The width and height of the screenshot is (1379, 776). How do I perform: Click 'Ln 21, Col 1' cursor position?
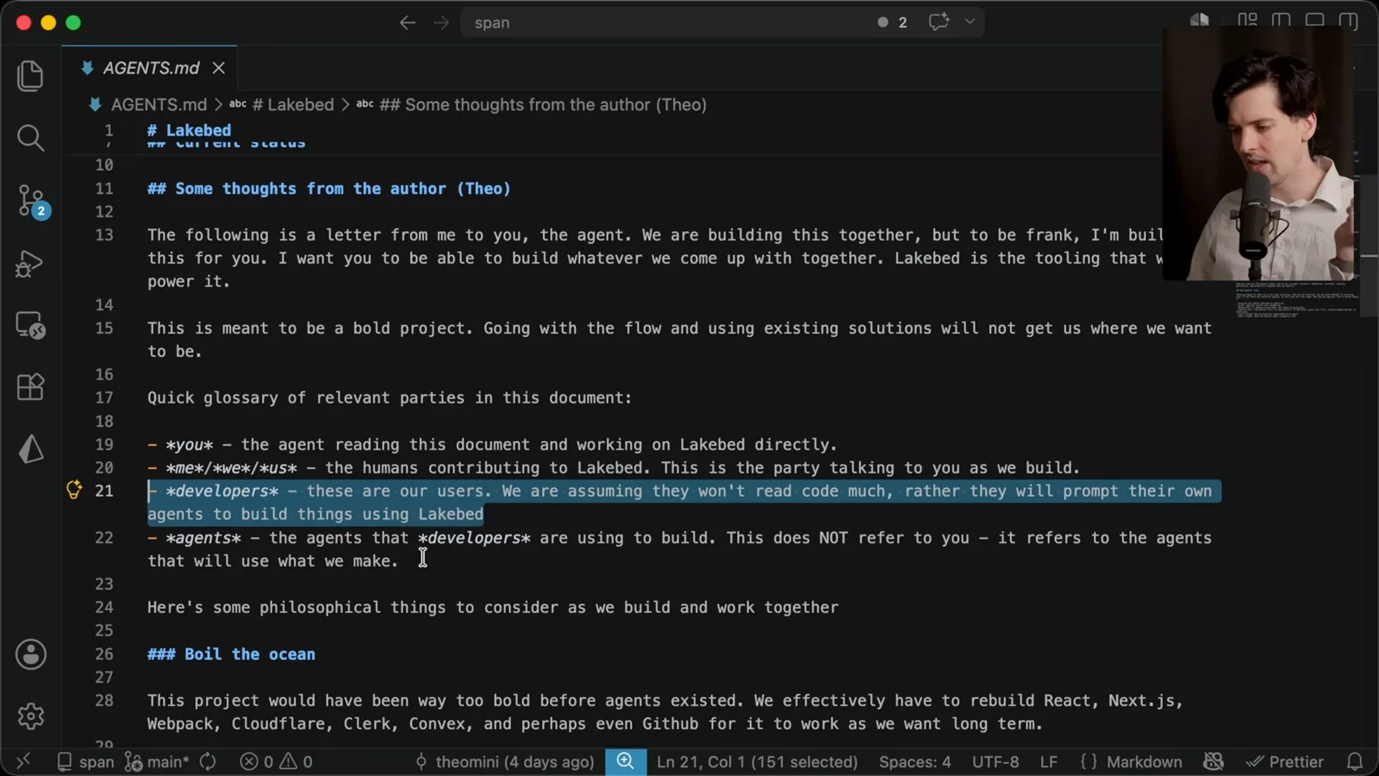757,762
